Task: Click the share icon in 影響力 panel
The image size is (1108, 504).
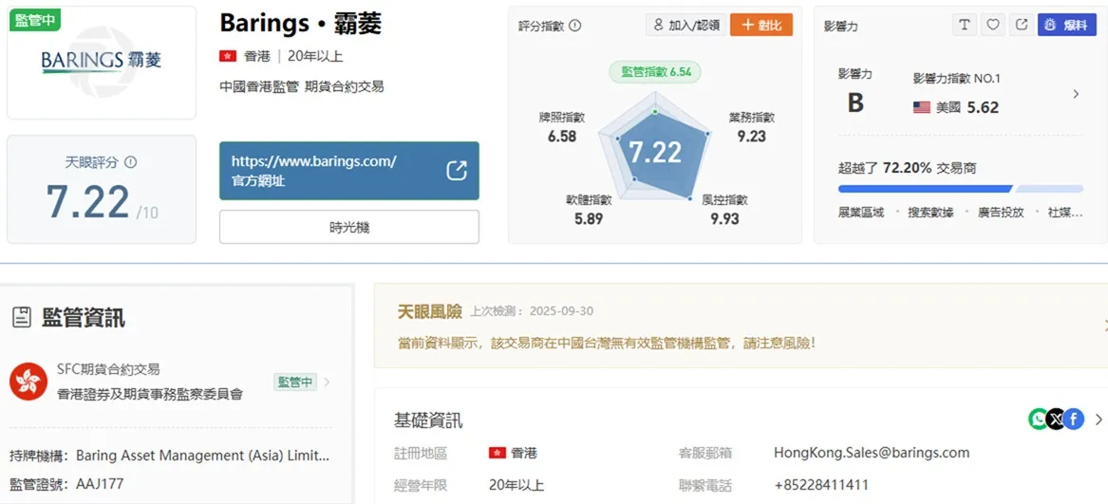Action: tap(1021, 25)
